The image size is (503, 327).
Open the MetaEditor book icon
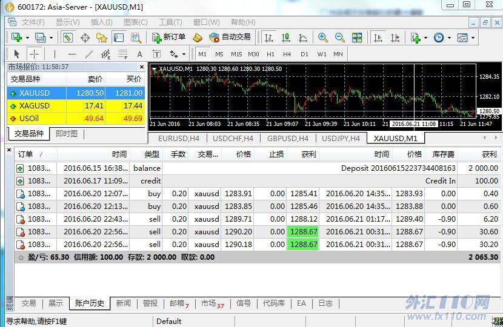pyautogui.click(x=198, y=38)
